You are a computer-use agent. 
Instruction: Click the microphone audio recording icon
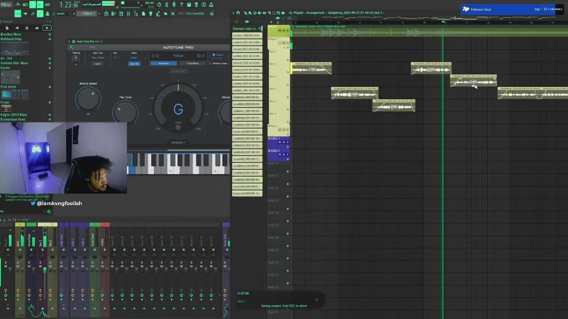click(x=174, y=4)
